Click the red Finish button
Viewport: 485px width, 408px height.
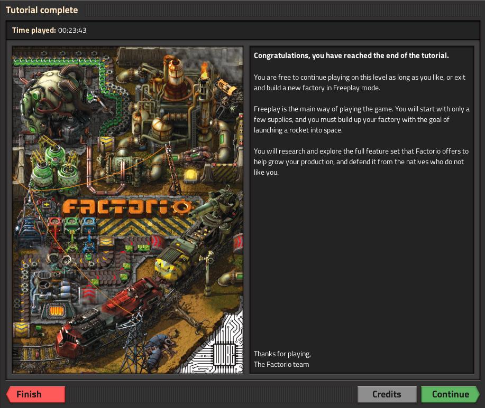tap(36, 394)
